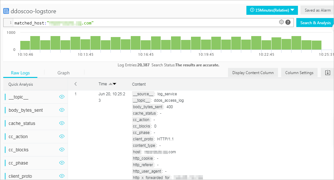Select the client_proto field in Quick Analysis

coord(20,176)
